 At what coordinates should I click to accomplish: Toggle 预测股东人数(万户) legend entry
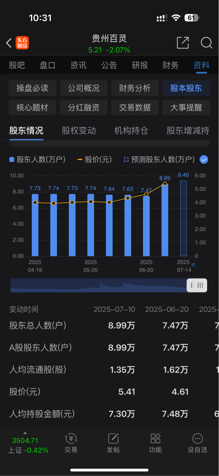click(x=159, y=160)
